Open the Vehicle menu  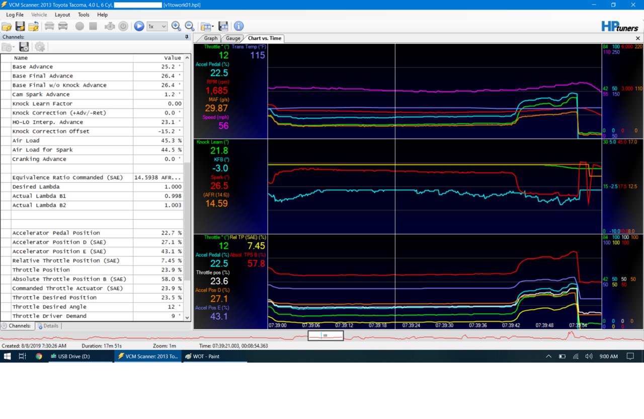[x=39, y=15]
